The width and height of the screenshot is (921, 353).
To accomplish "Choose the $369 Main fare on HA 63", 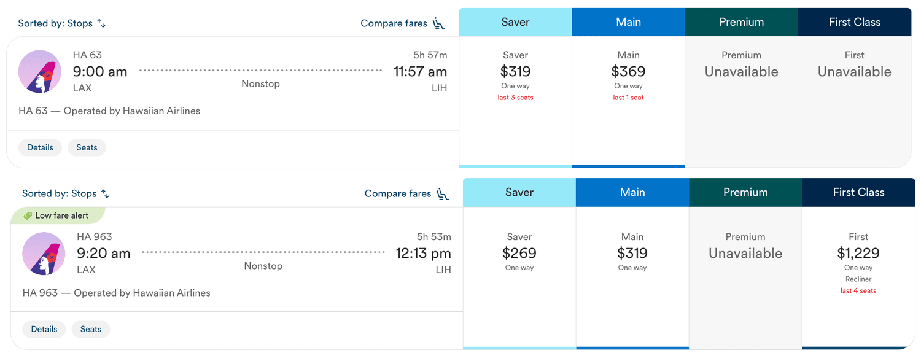I will click(x=628, y=102).
